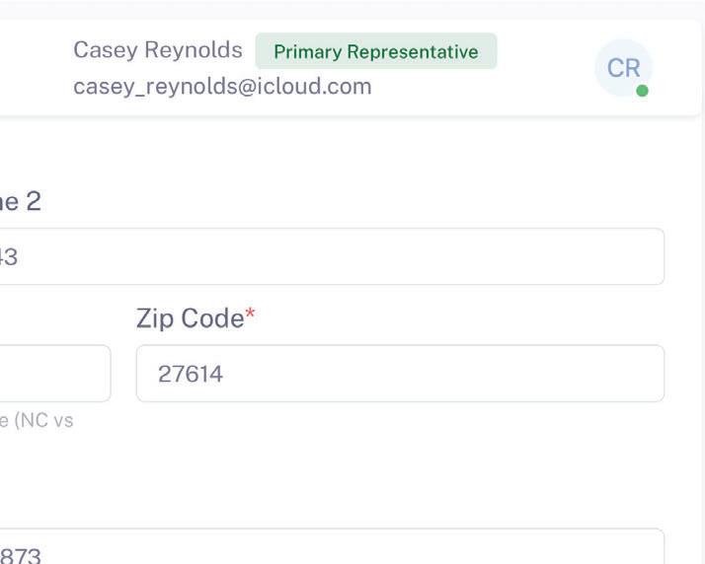Click the Primary Representative badge

tap(375, 51)
